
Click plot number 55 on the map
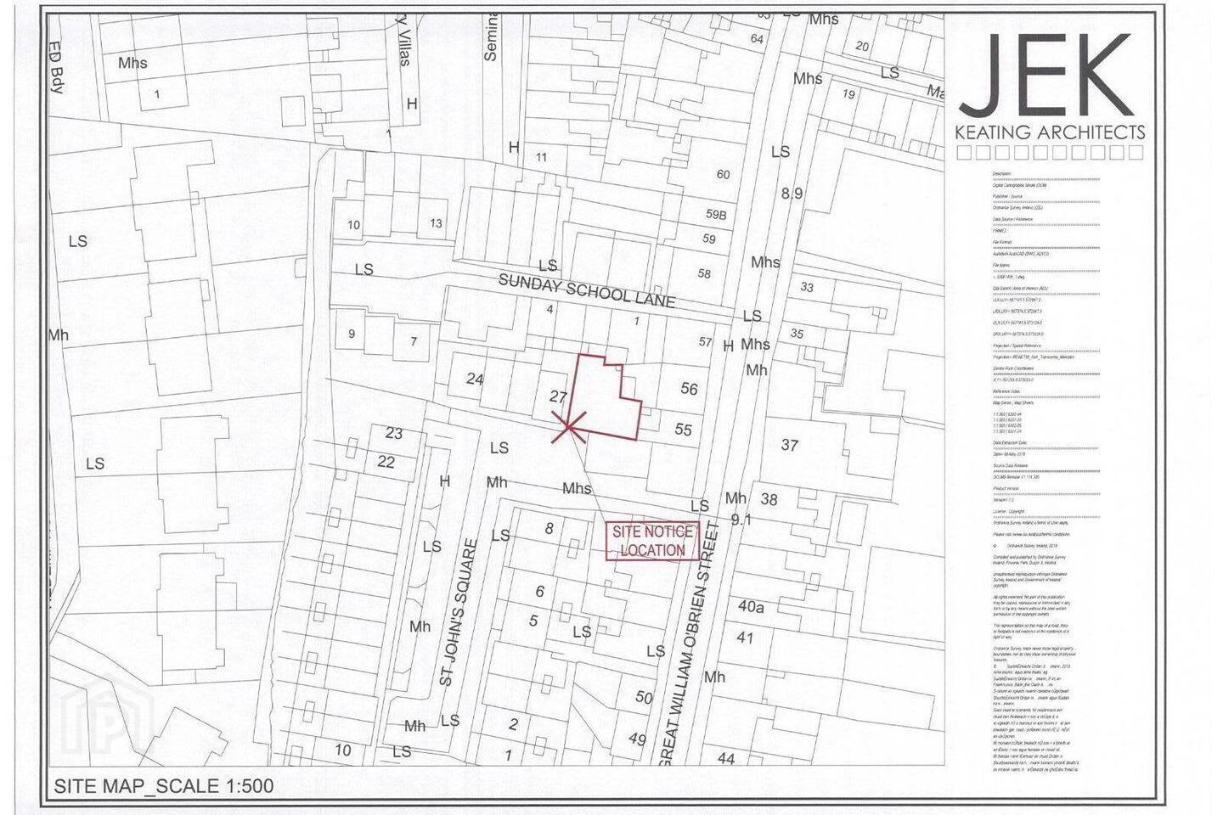point(684,430)
